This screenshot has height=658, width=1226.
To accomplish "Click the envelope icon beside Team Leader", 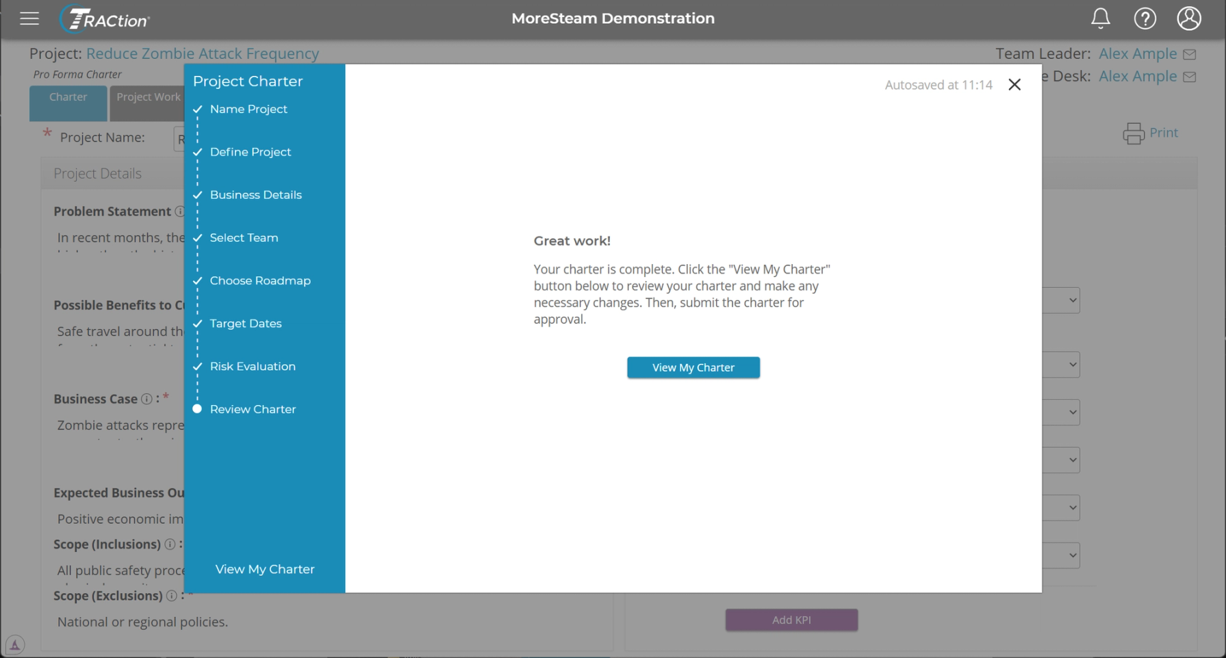I will pyautogui.click(x=1190, y=54).
